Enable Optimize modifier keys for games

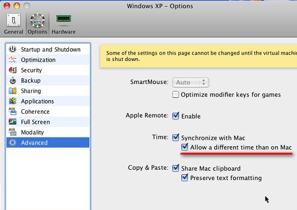(x=176, y=94)
